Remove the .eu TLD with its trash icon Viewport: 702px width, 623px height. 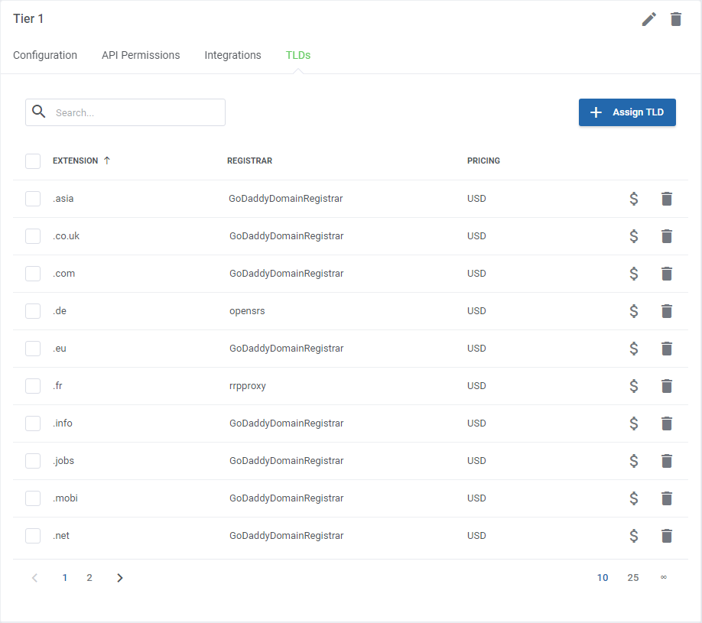pyautogui.click(x=667, y=349)
